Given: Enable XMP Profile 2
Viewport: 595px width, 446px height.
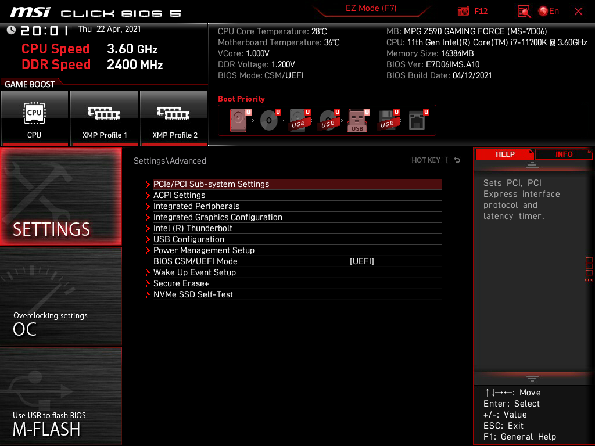Looking at the screenshot, I should (174, 118).
